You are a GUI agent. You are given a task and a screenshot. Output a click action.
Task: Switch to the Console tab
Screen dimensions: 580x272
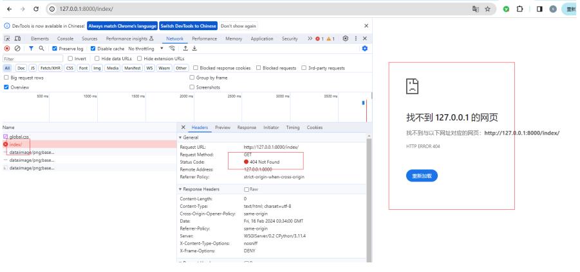[65, 38]
